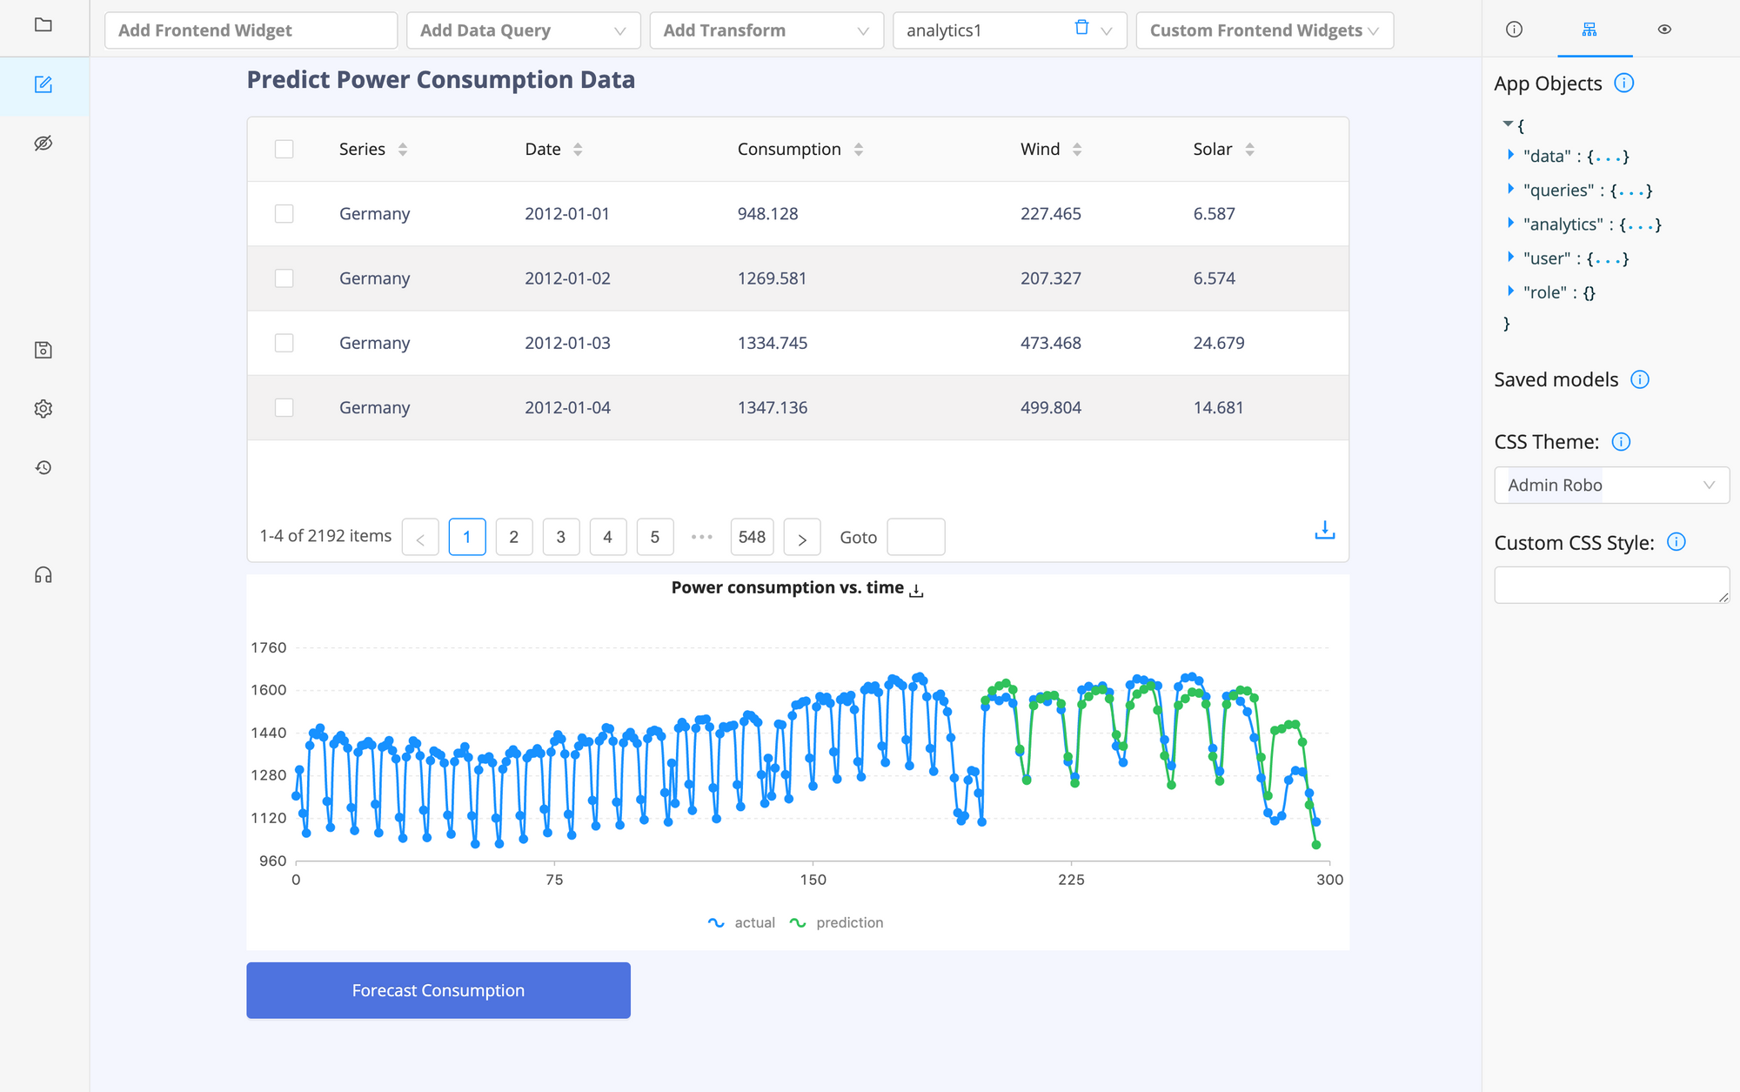The width and height of the screenshot is (1740, 1092).
Task: Open the history clock icon in sidebar
Action: 43,467
